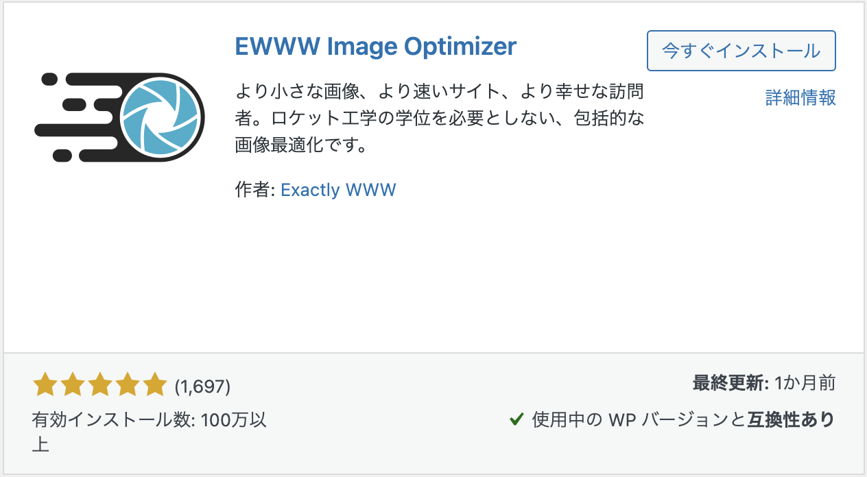Open the Exactly WWW author link
Viewport: 867px width, 477px height.
(338, 189)
